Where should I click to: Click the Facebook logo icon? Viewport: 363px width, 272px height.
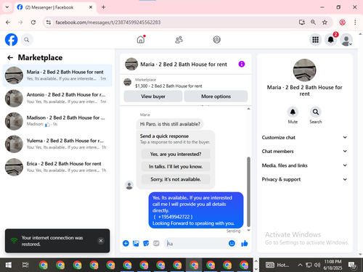11,40
